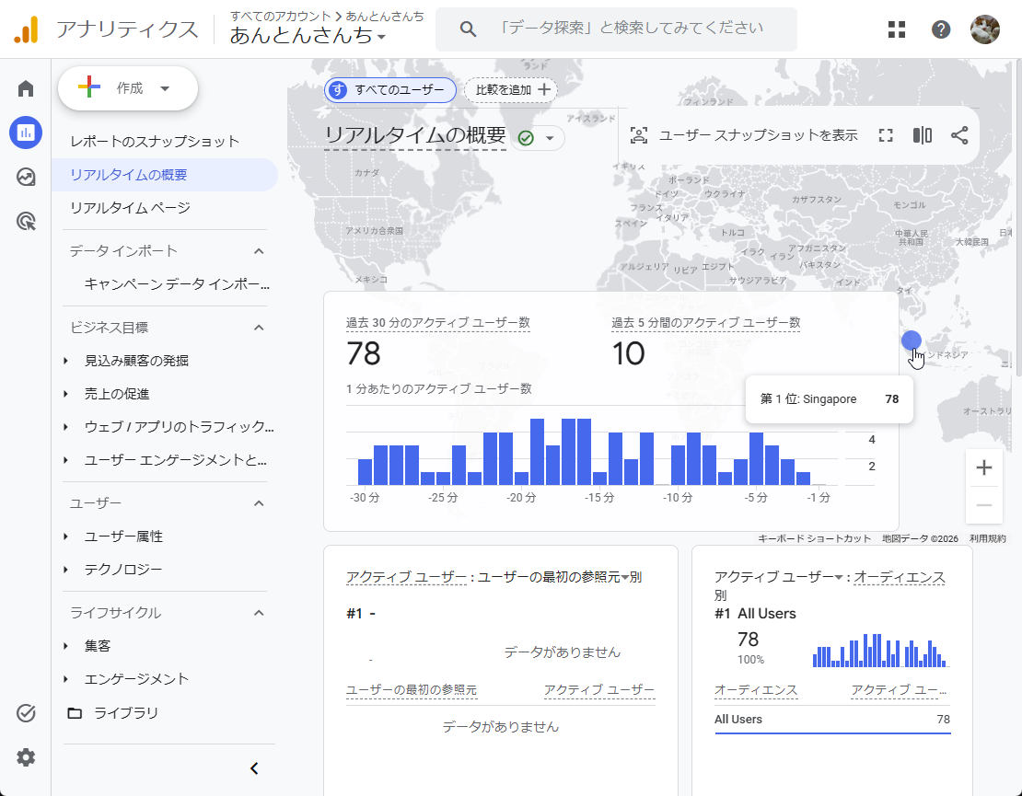
Task: Open the Explore icon in left rail
Action: 26,177
